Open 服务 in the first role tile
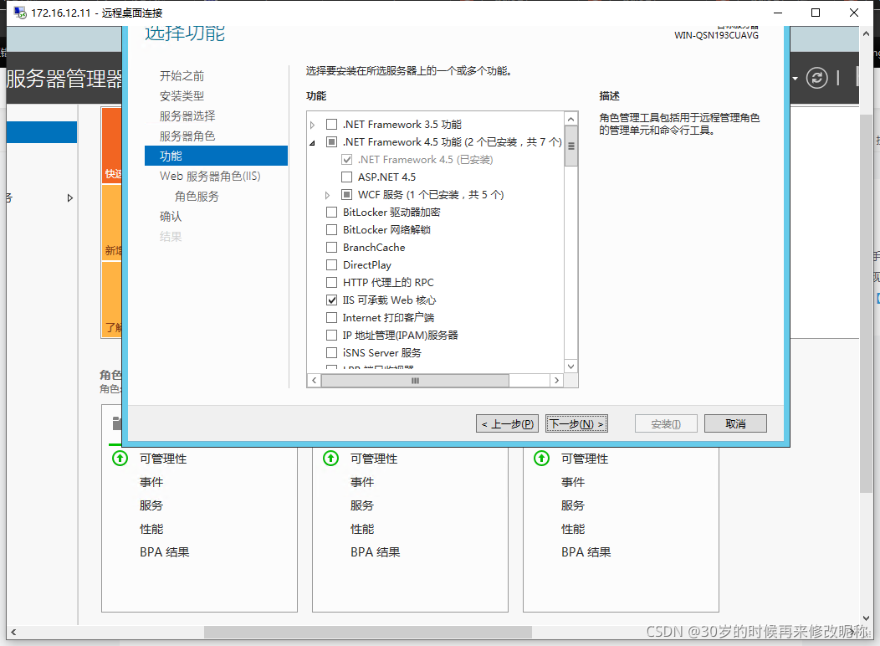This screenshot has height=646, width=880. 151,505
